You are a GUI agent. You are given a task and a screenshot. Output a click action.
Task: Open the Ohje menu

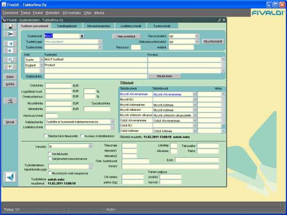pyautogui.click(x=88, y=13)
